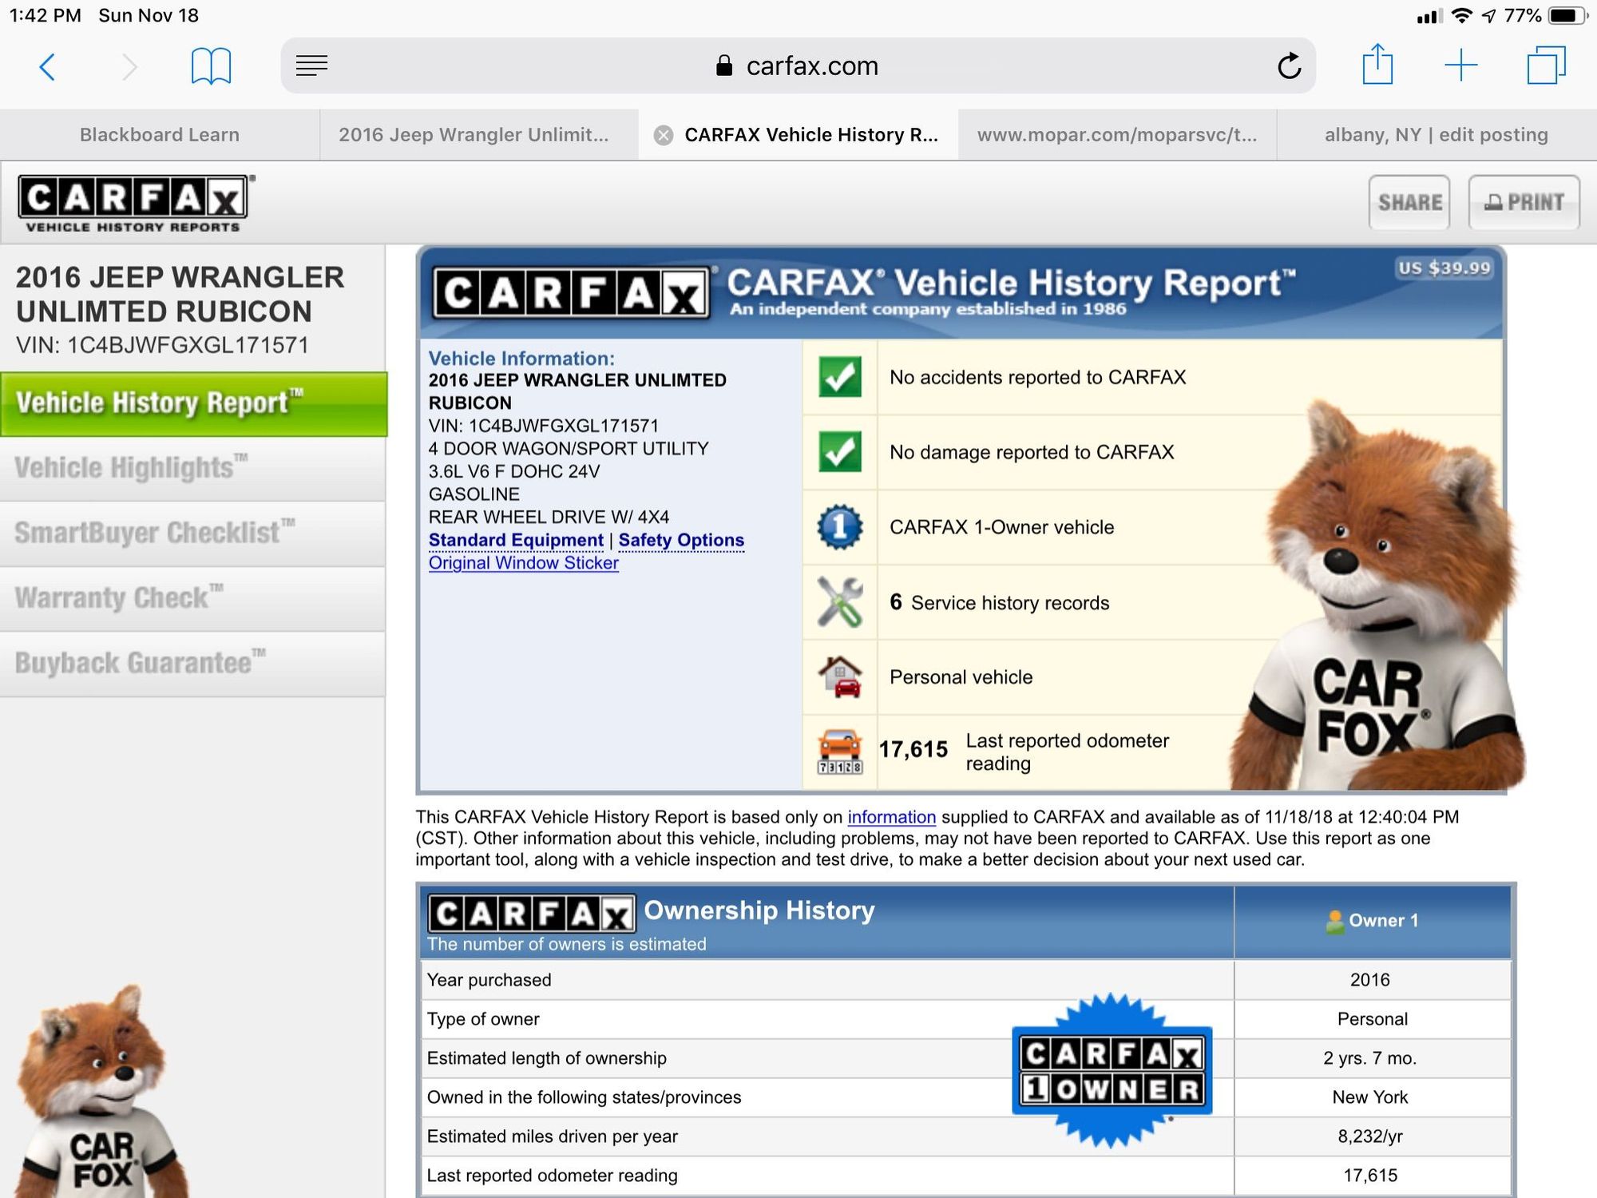Switch to the albany, NY edit posting tab

pyautogui.click(x=1437, y=135)
